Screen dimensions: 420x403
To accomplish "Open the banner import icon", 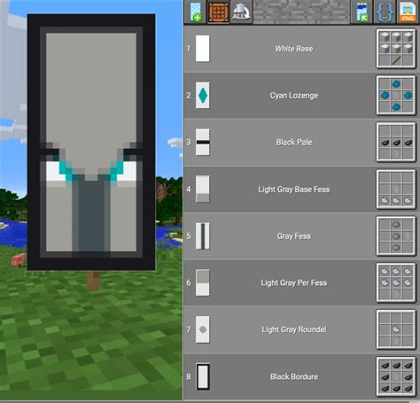I will [x=362, y=12].
